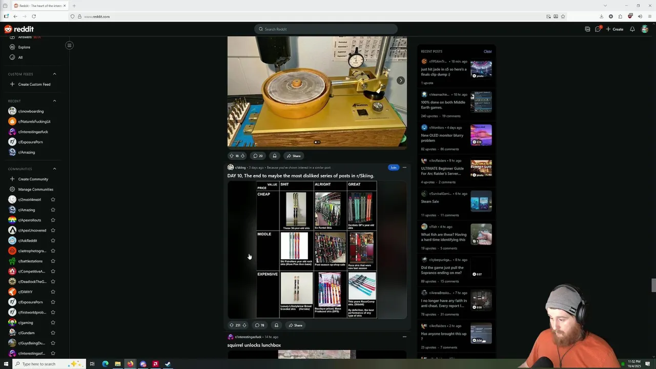Collapse the Communities section

click(54, 169)
